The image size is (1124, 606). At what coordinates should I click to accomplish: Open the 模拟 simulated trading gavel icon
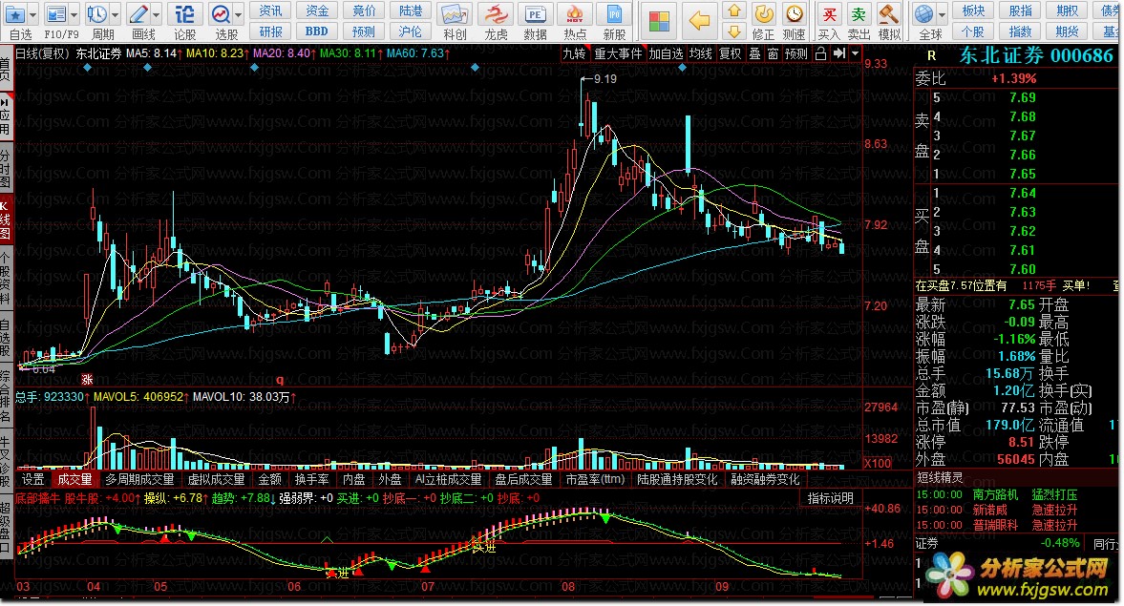tap(889, 13)
